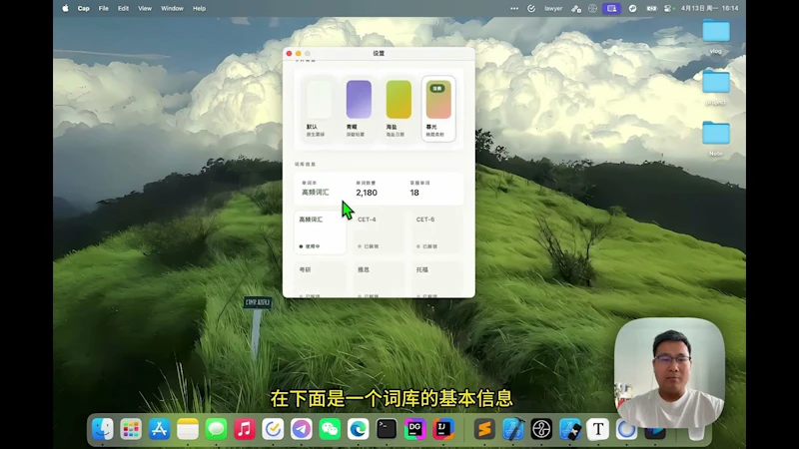Image resolution: width=799 pixels, height=449 pixels.
Task: Click the 2,180 word count value
Action: pos(367,193)
